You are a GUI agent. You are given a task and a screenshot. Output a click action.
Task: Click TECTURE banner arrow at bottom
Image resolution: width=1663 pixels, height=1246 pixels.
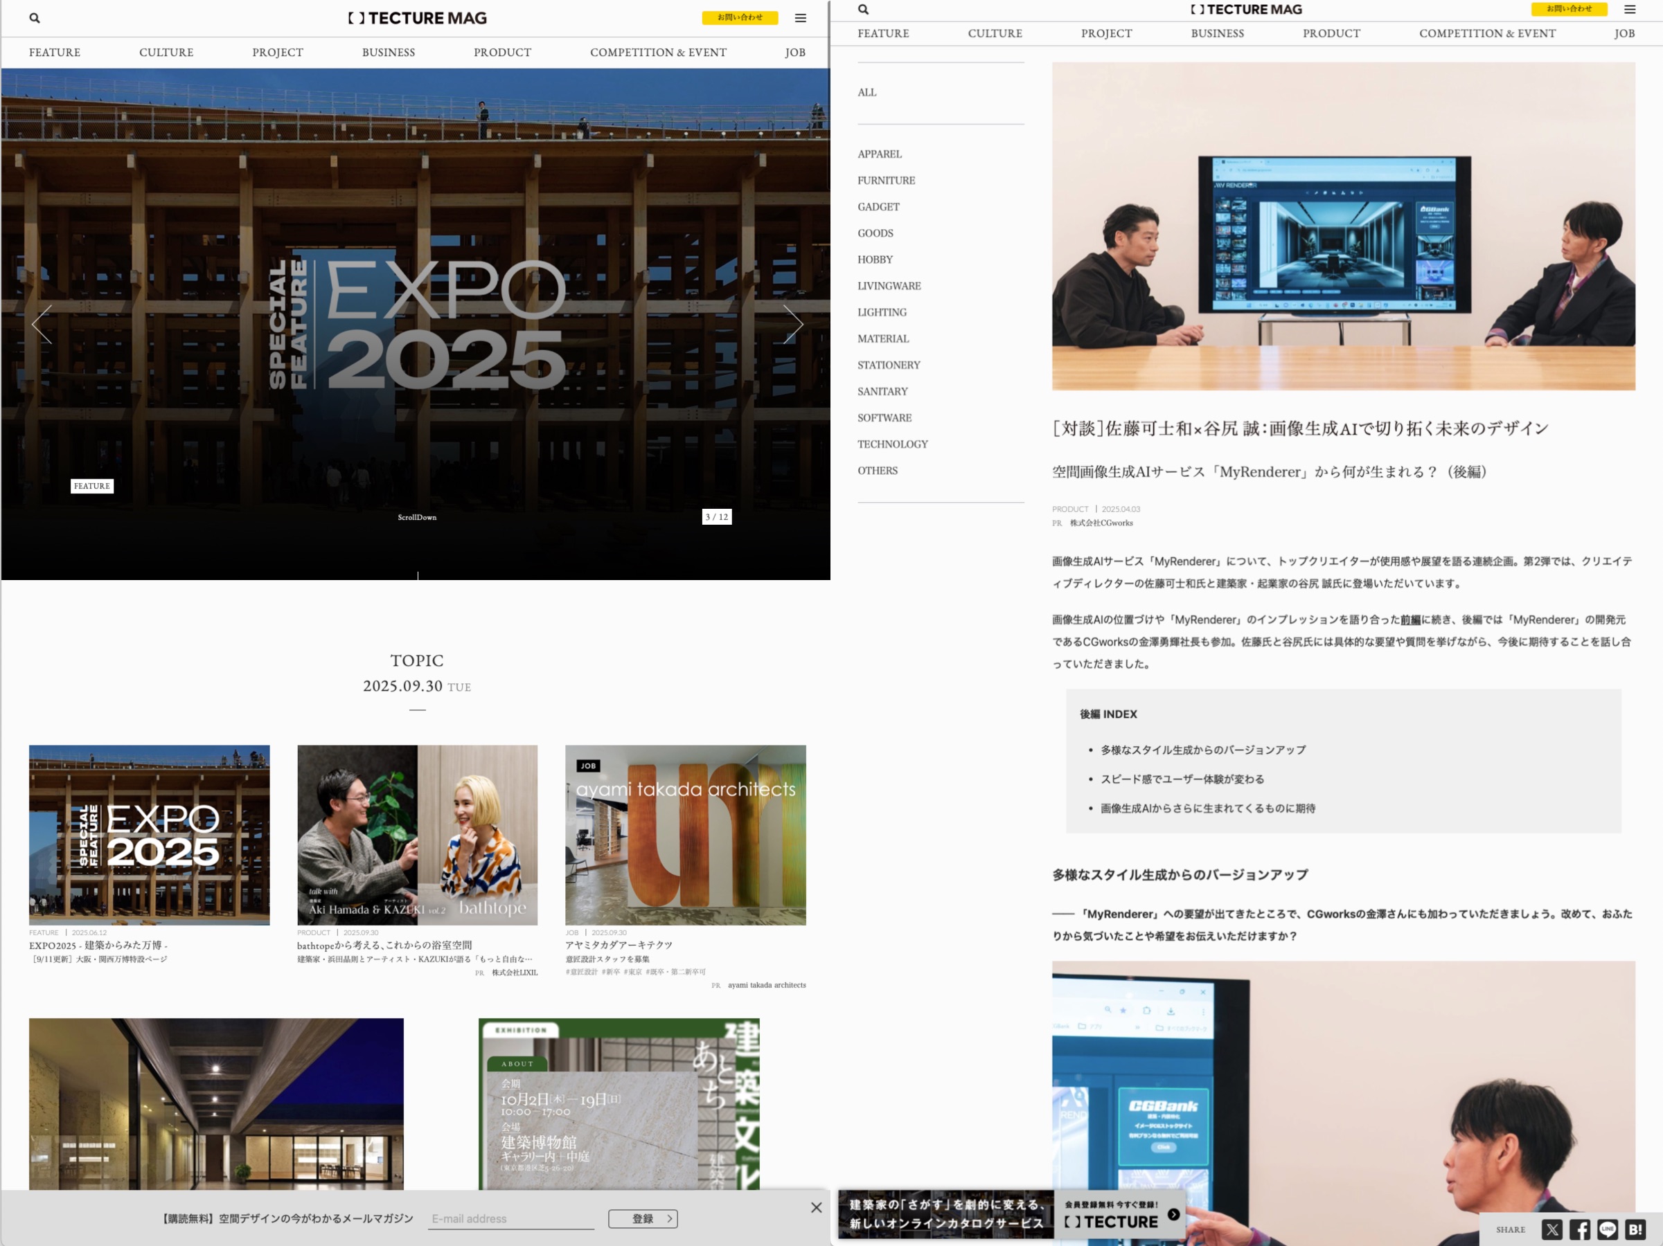1173,1213
